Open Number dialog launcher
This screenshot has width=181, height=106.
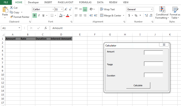point(152,22)
